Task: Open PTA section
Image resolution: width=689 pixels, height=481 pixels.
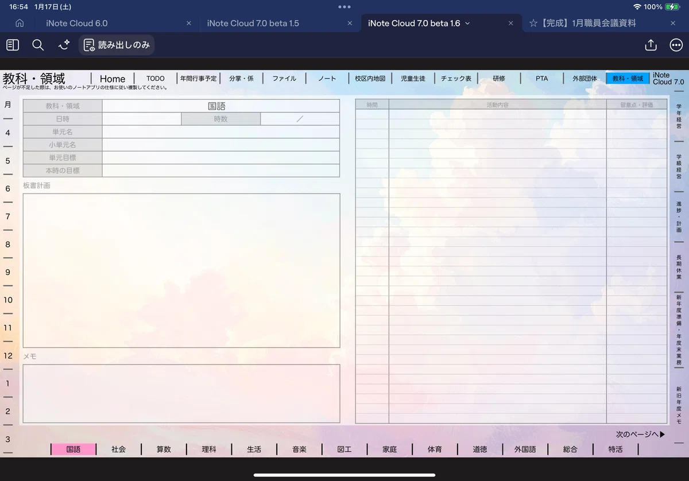Action: coord(541,79)
